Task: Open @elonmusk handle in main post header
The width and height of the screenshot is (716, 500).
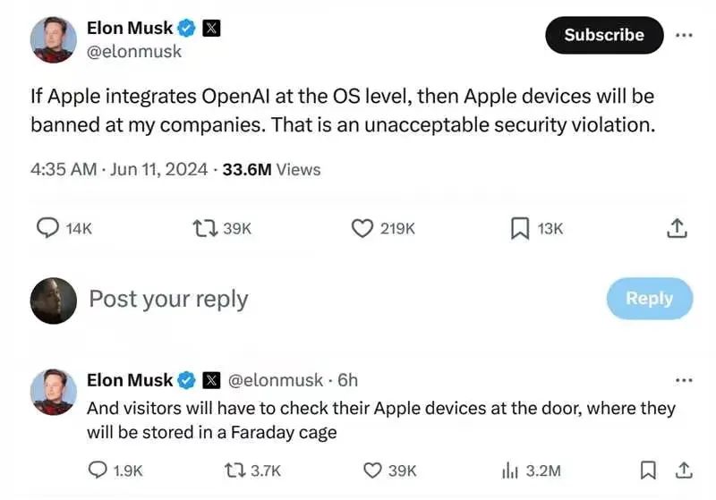Action: 134,52
